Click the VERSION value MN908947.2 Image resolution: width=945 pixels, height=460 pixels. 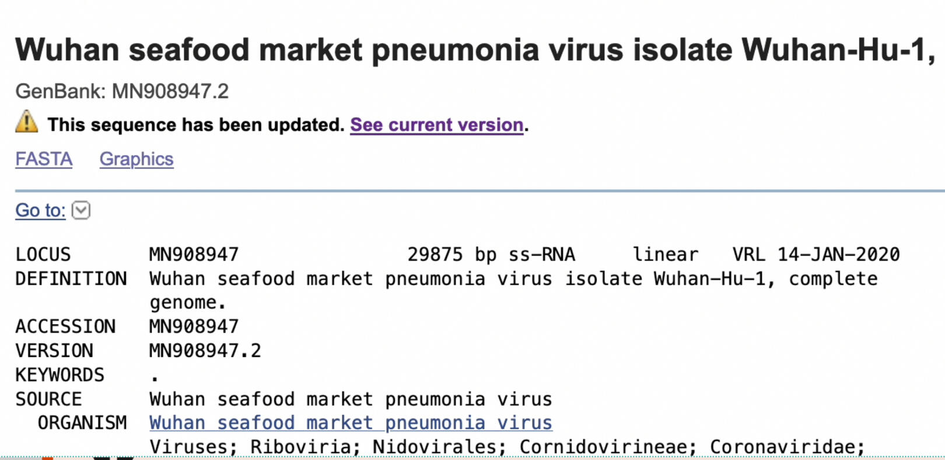[205, 351]
